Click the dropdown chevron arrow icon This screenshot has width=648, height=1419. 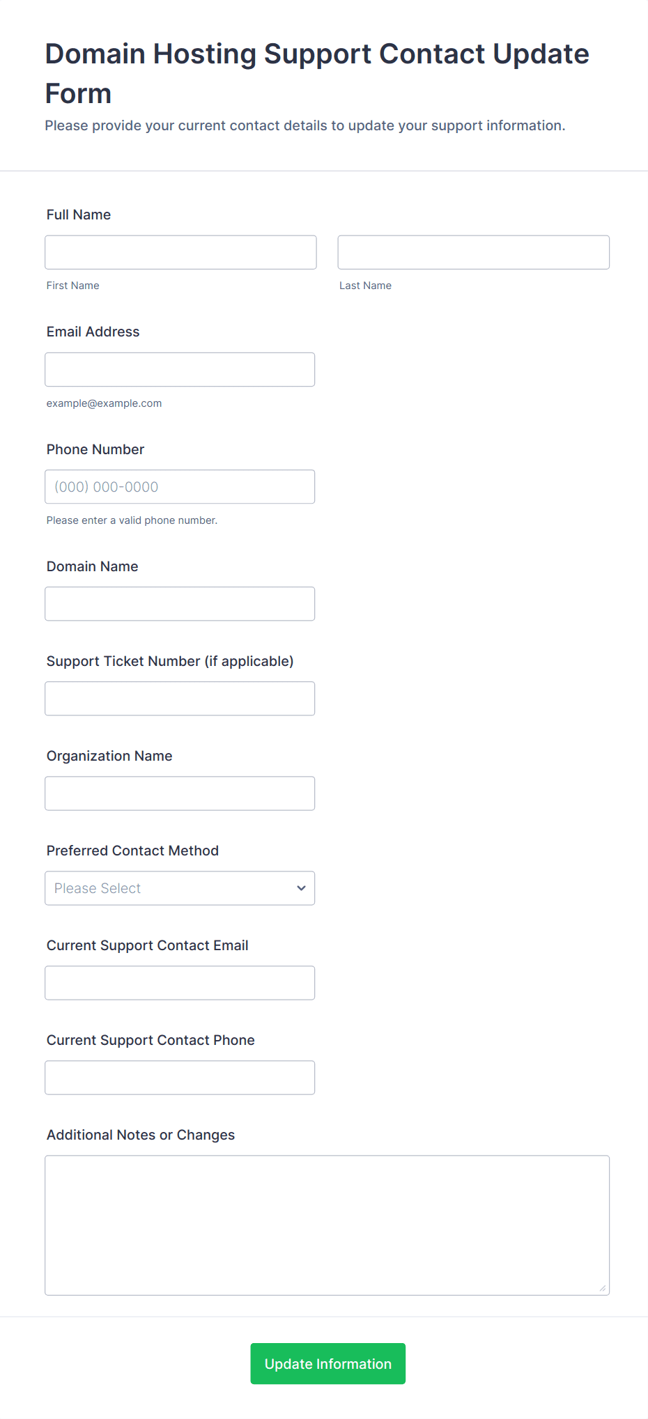click(301, 888)
